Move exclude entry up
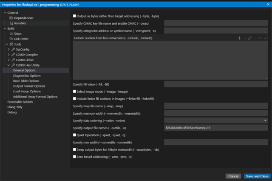272x181 pixels. 259,38
